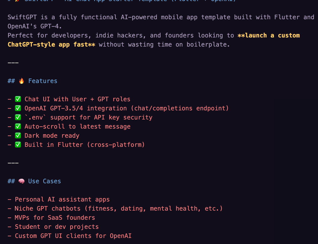Click the checkmark emoji before OpenAI GPT-3.5/4 integration
Viewport: 318px width, 244px height.
click(18, 108)
